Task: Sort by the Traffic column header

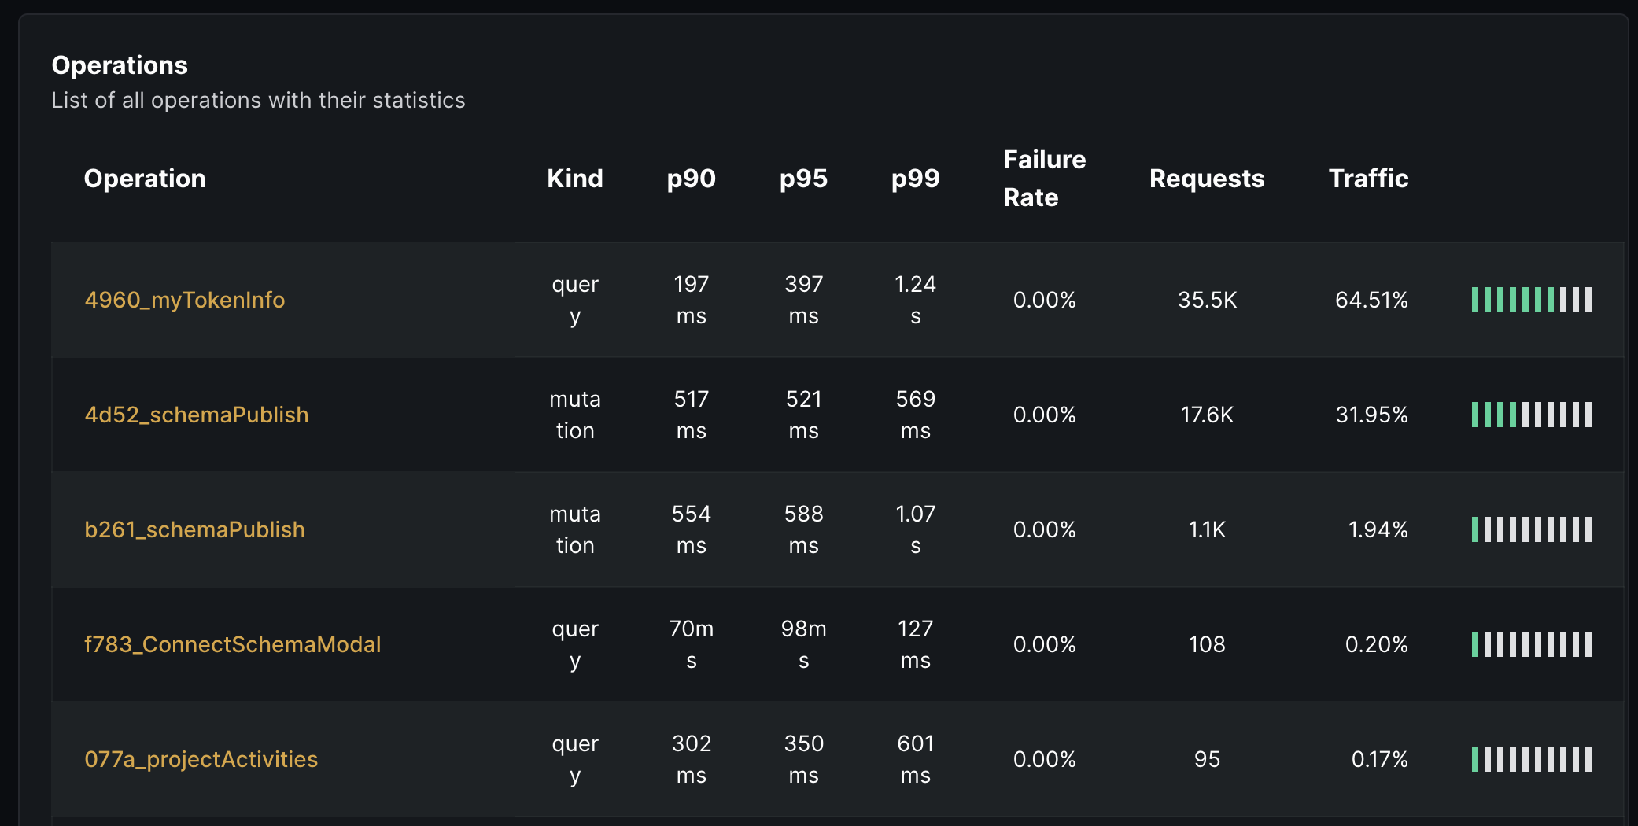Action: tap(1368, 179)
